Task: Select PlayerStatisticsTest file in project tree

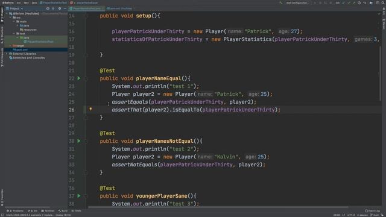Action: click(39, 42)
